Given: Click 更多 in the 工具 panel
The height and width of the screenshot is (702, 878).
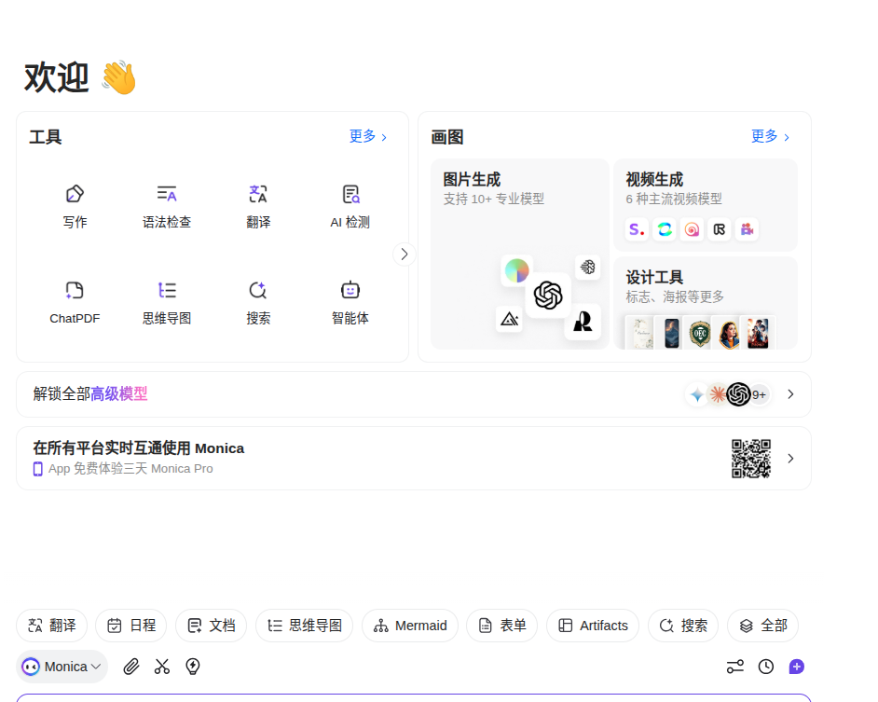Looking at the screenshot, I should pos(368,136).
